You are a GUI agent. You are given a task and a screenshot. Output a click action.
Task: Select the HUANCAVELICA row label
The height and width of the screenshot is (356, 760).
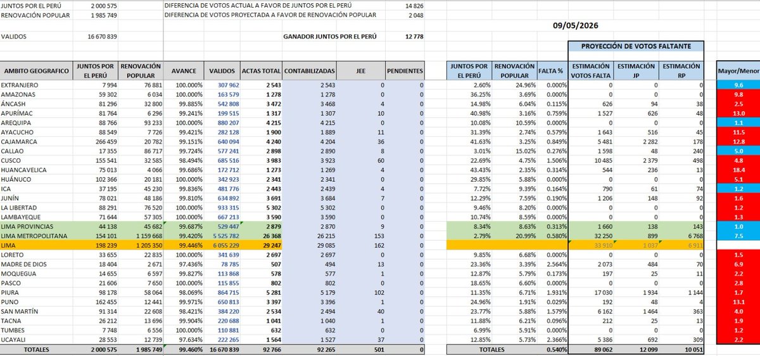pos(23,170)
